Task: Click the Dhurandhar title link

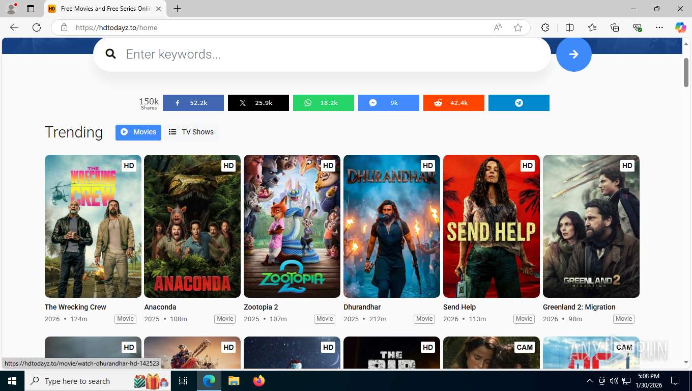Action: click(x=362, y=307)
